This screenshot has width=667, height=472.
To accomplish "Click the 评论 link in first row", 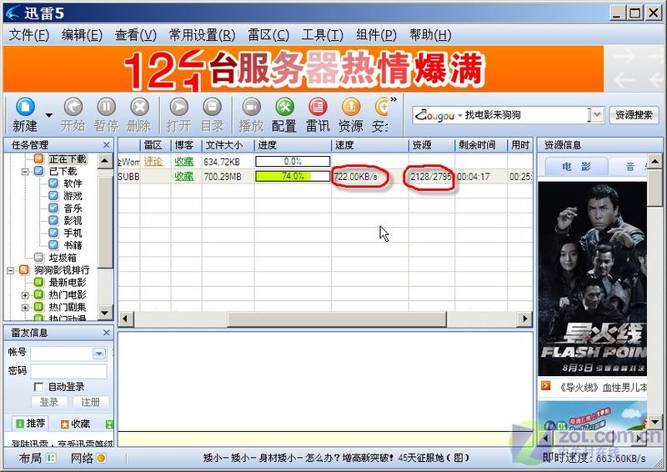I will [x=153, y=162].
